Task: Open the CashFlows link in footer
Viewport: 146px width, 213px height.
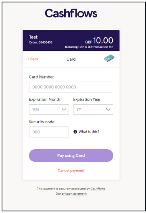Action: [98, 189]
